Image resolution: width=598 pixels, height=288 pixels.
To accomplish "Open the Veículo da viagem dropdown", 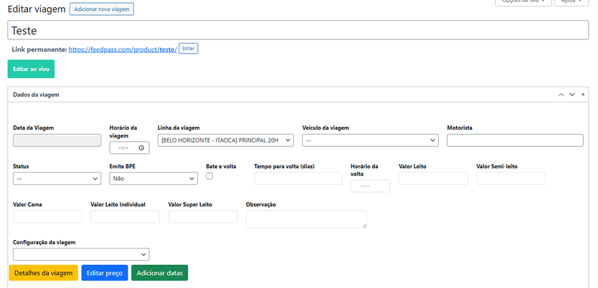I will tap(370, 140).
